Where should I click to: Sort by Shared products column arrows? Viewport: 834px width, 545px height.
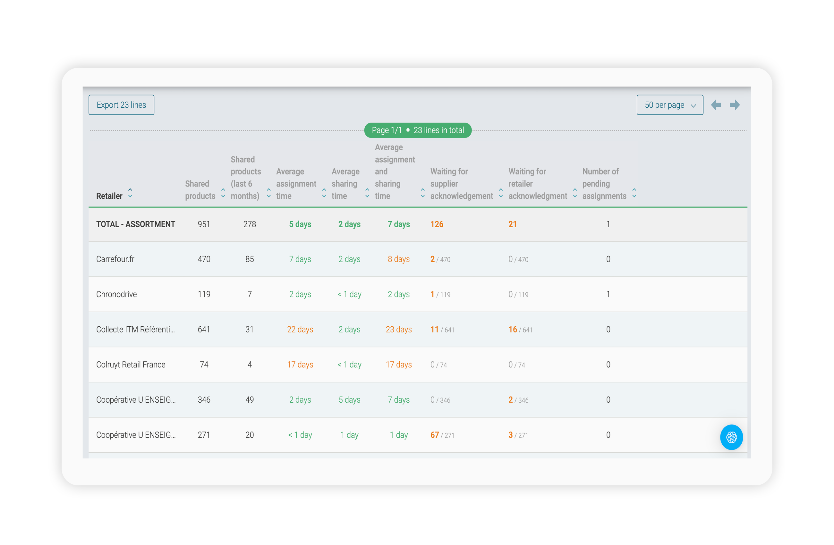[x=223, y=193]
